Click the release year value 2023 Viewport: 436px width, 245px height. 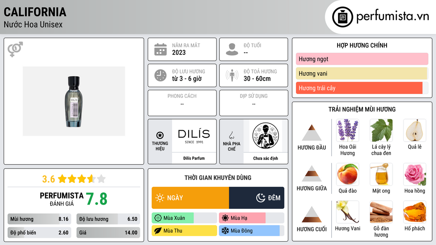pyautogui.click(x=179, y=52)
